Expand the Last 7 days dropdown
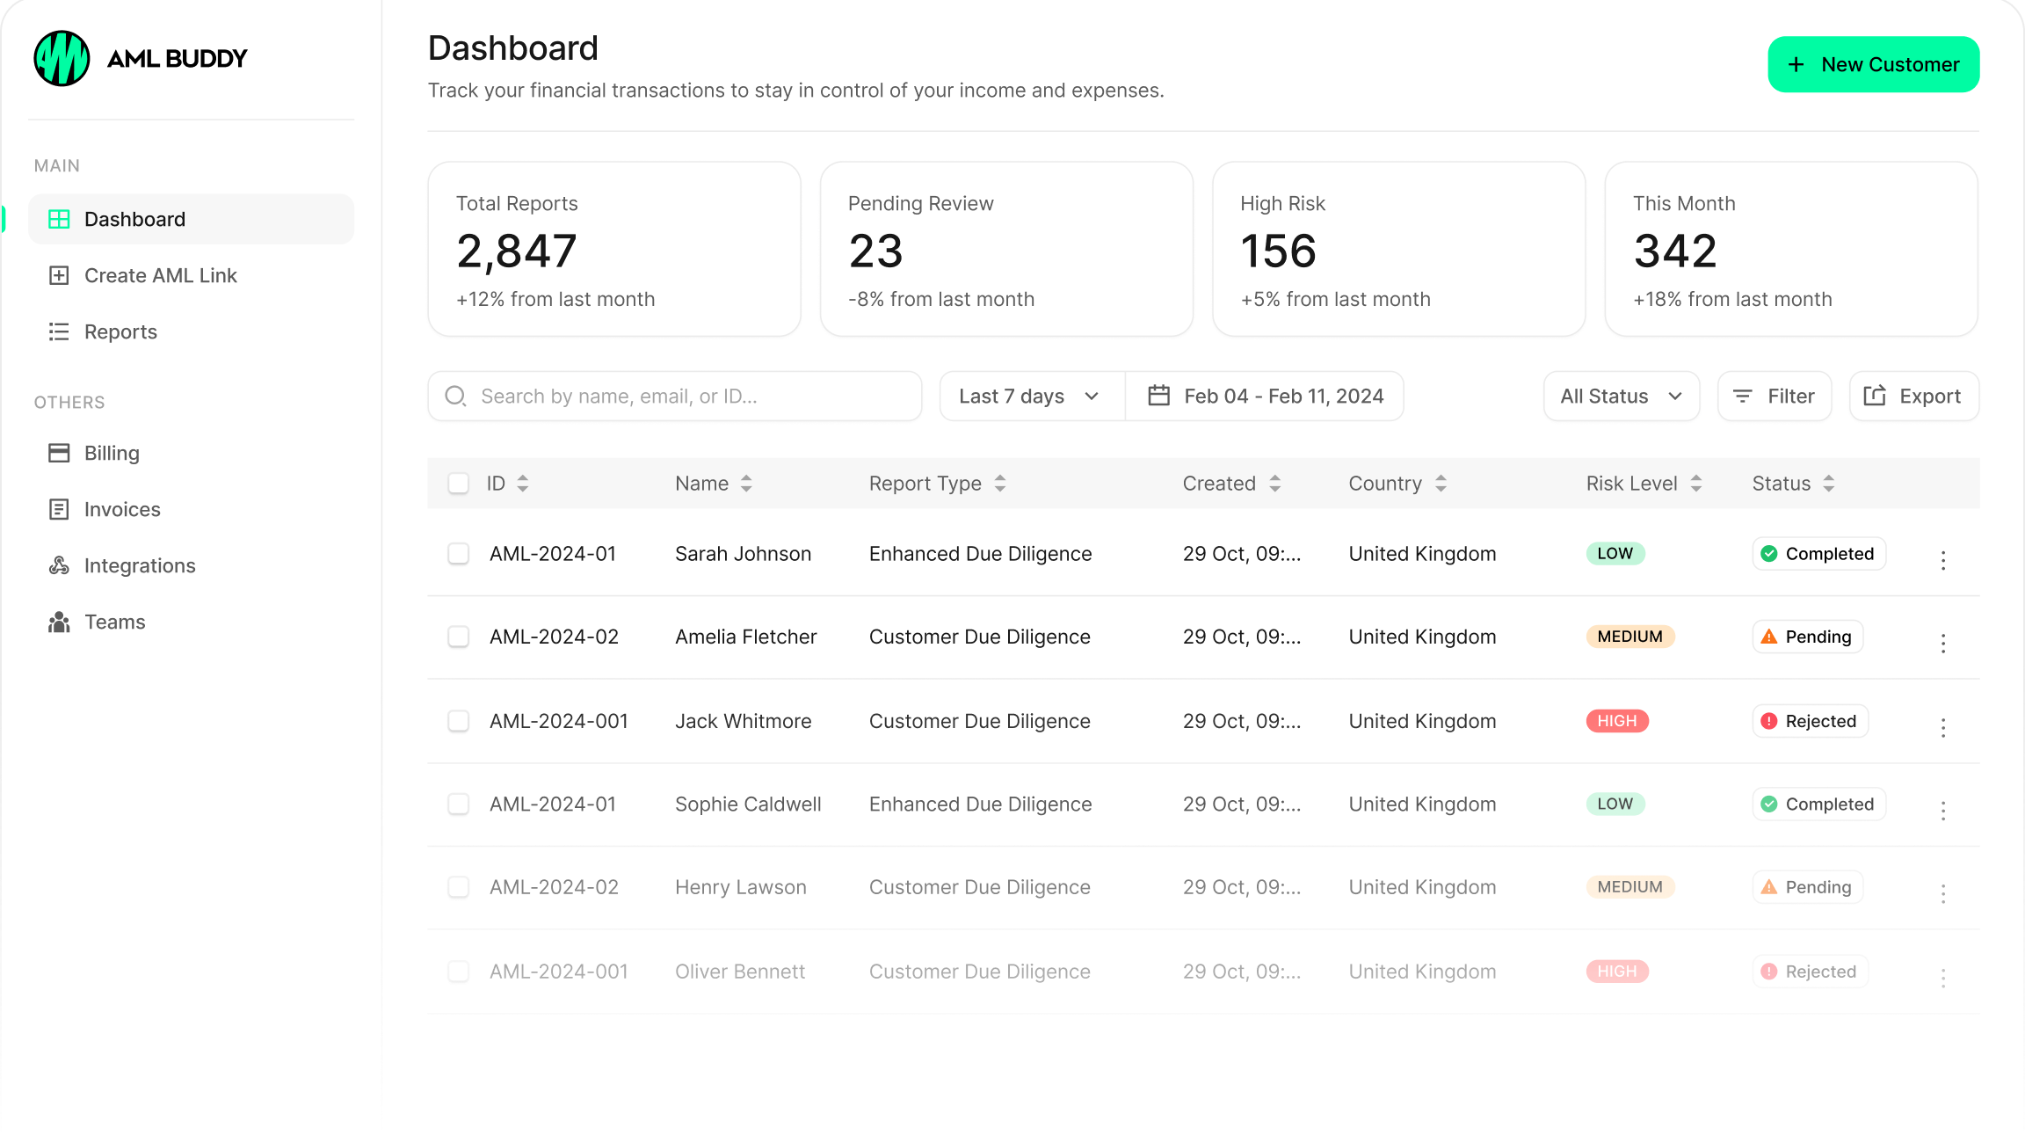 (x=1031, y=397)
